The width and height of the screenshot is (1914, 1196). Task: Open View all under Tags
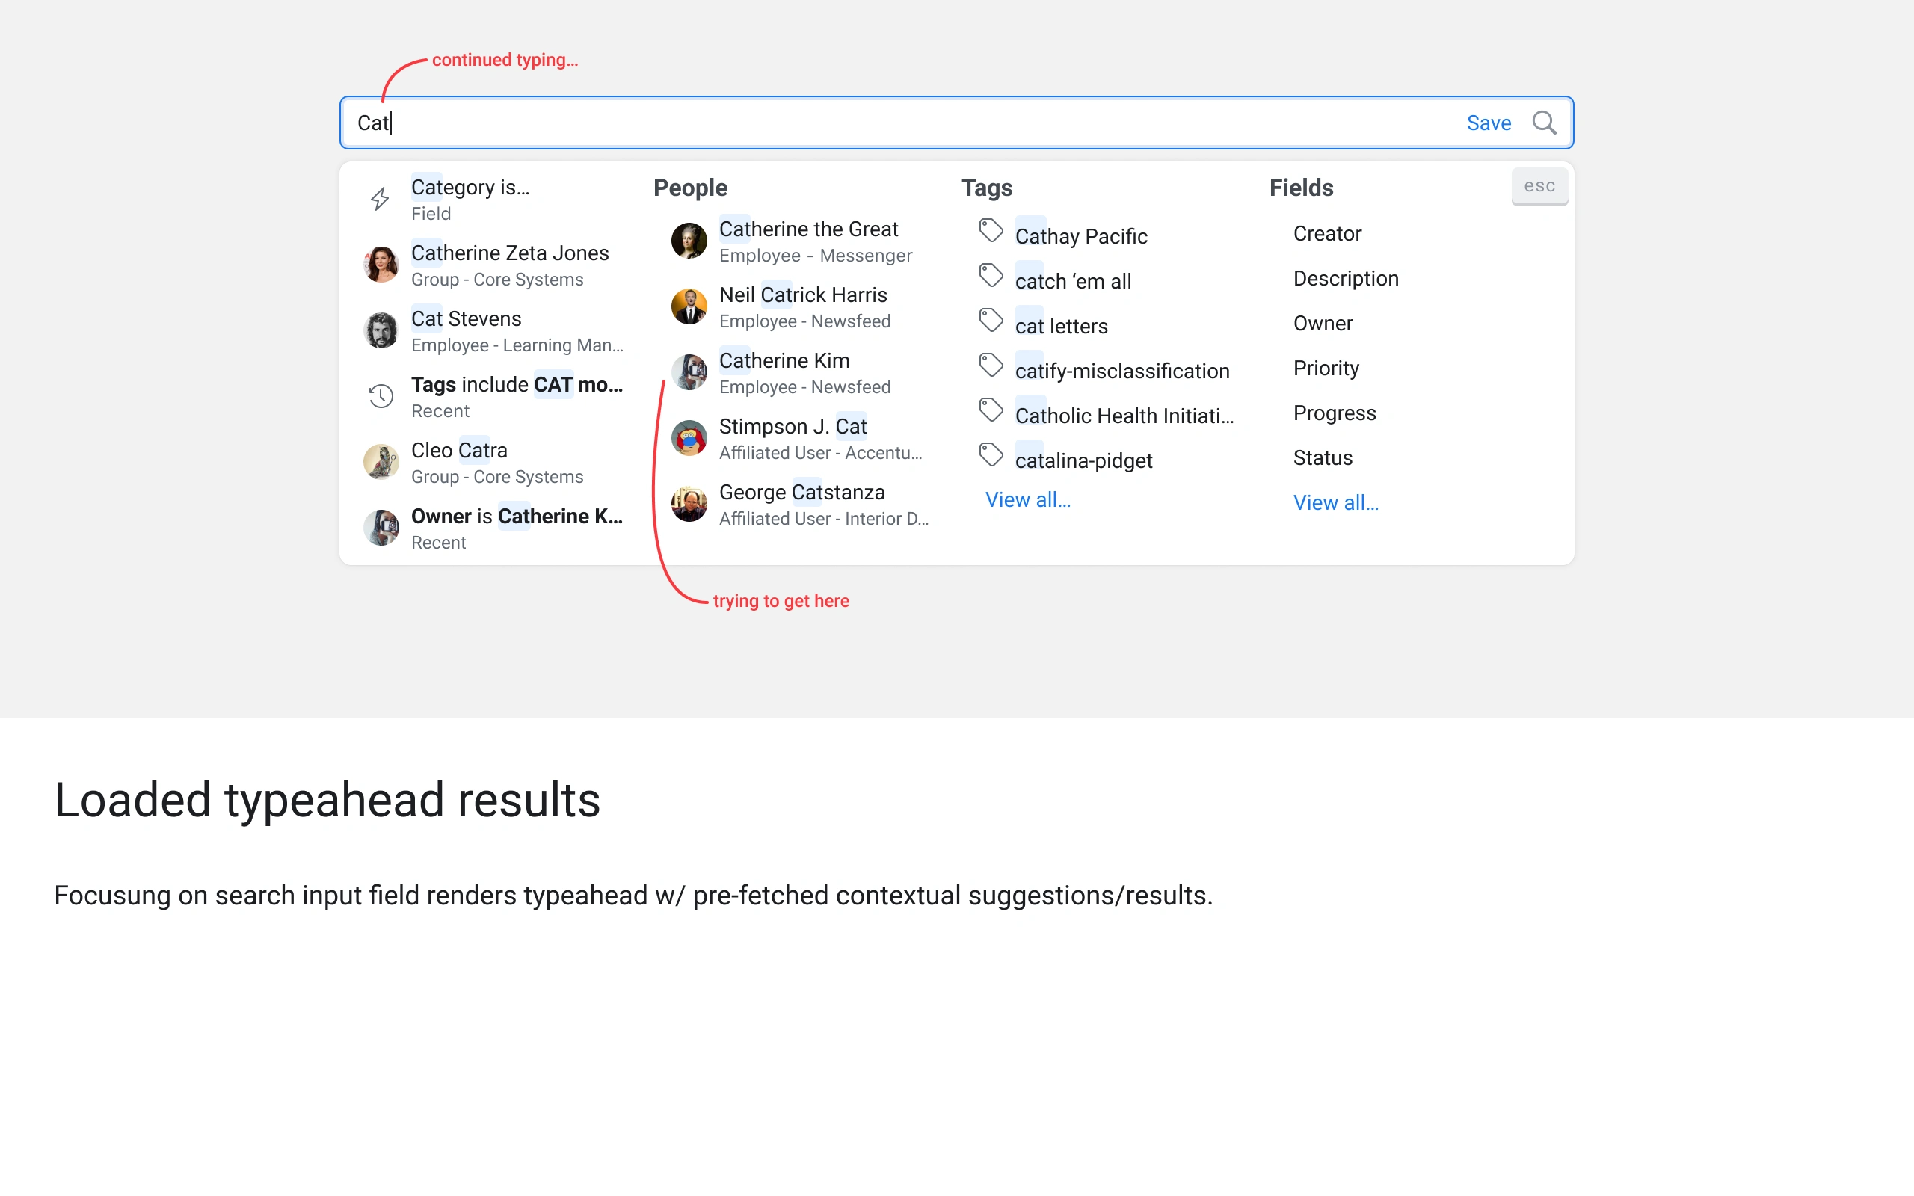click(1027, 500)
